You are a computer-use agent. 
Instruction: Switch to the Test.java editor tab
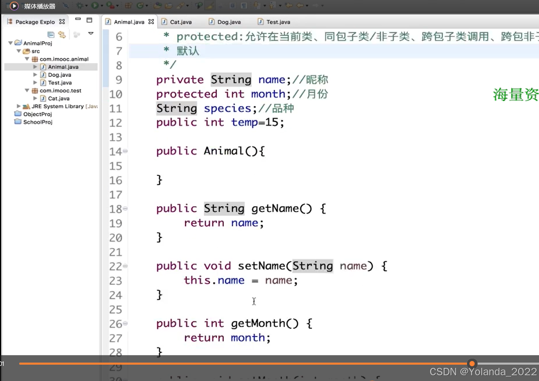(274, 22)
